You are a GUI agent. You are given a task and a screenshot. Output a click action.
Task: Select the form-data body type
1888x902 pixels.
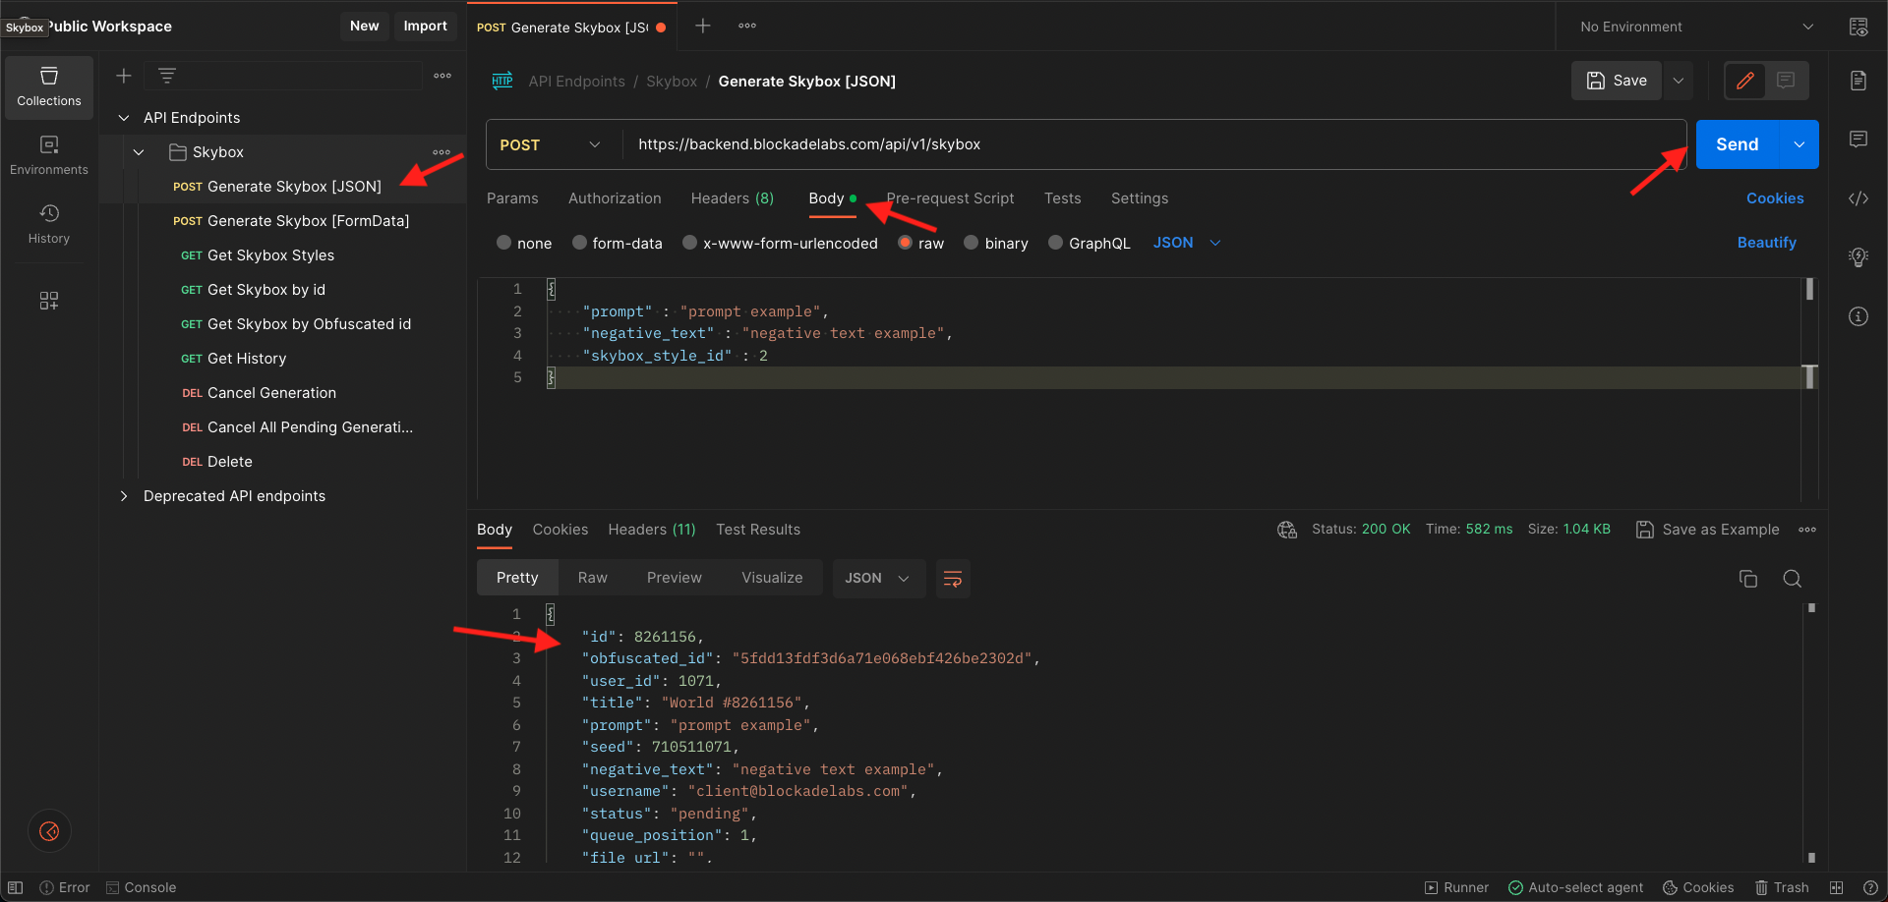(617, 243)
